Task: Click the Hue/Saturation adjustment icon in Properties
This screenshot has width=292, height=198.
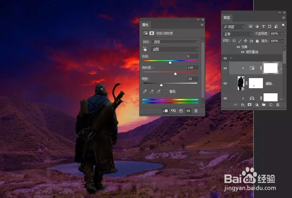Action: [145, 33]
